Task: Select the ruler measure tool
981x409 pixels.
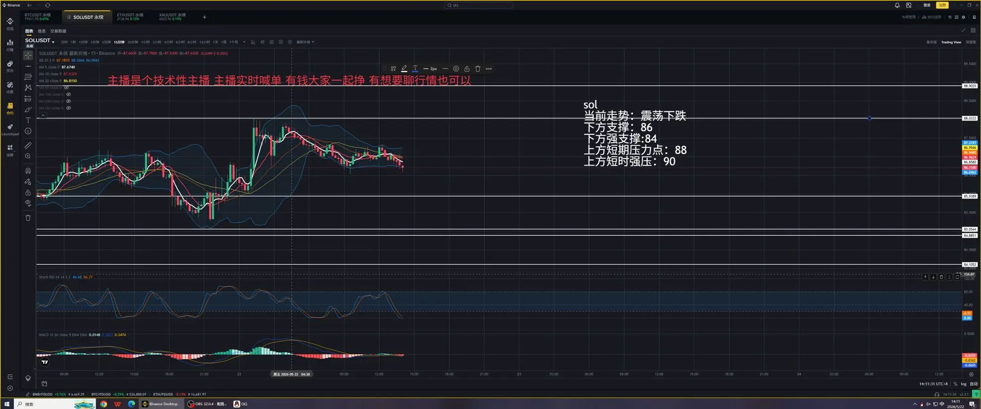Action: click(x=28, y=146)
